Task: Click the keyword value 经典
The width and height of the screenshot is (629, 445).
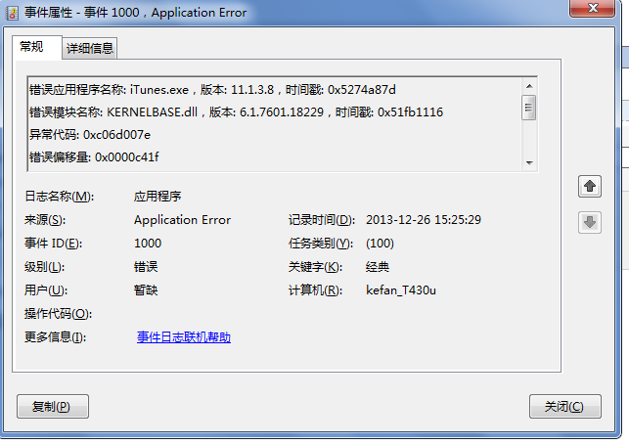Action: tap(378, 267)
